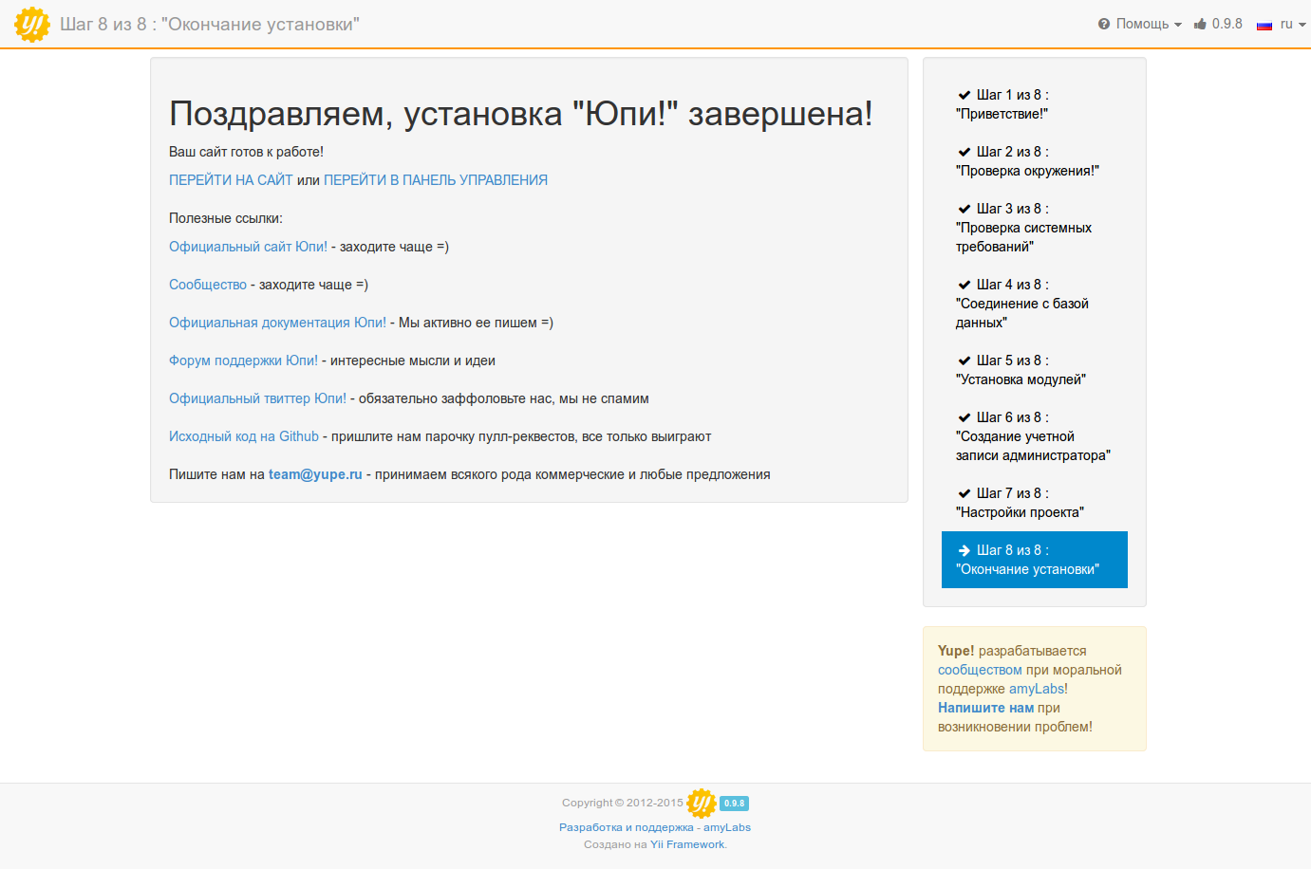
Task: Open step 5 "Установка модулей"
Action: (x=1021, y=370)
